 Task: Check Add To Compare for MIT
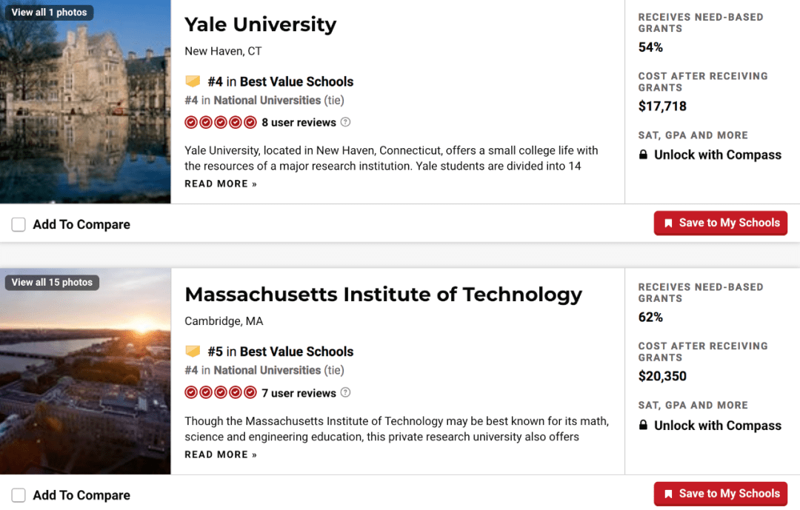tap(19, 495)
